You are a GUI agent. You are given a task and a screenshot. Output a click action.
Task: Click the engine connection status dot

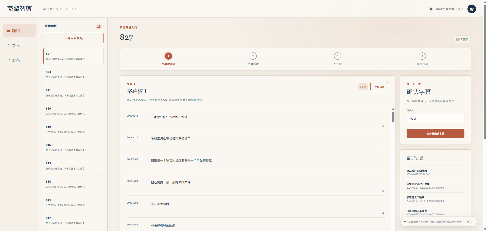click(431, 9)
